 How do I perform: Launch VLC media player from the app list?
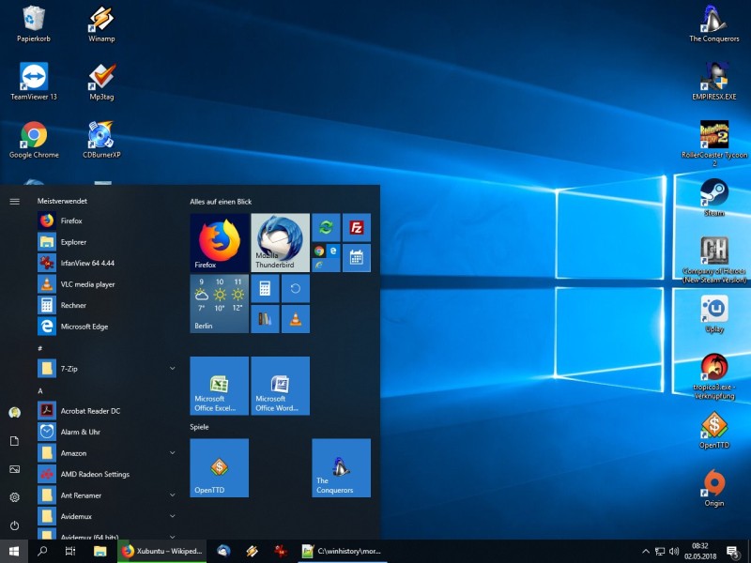point(106,284)
